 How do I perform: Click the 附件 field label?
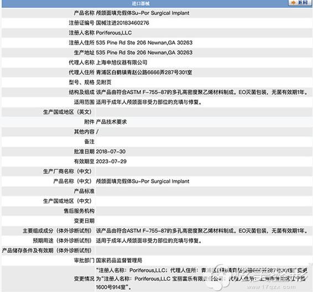(89, 122)
